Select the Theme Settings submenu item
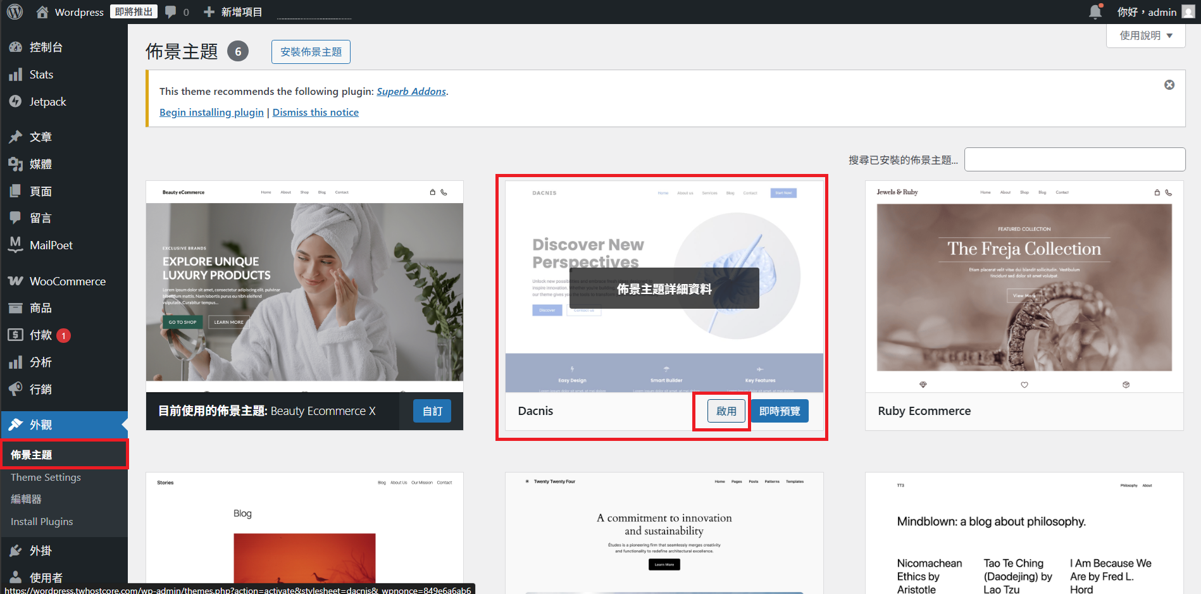This screenshot has width=1201, height=594. click(x=46, y=478)
